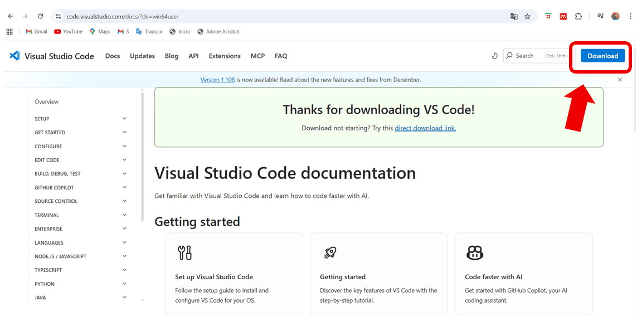Go to the Updates nav item
The width and height of the screenshot is (637, 316).
pyautogui.click(x=142, y=56)
